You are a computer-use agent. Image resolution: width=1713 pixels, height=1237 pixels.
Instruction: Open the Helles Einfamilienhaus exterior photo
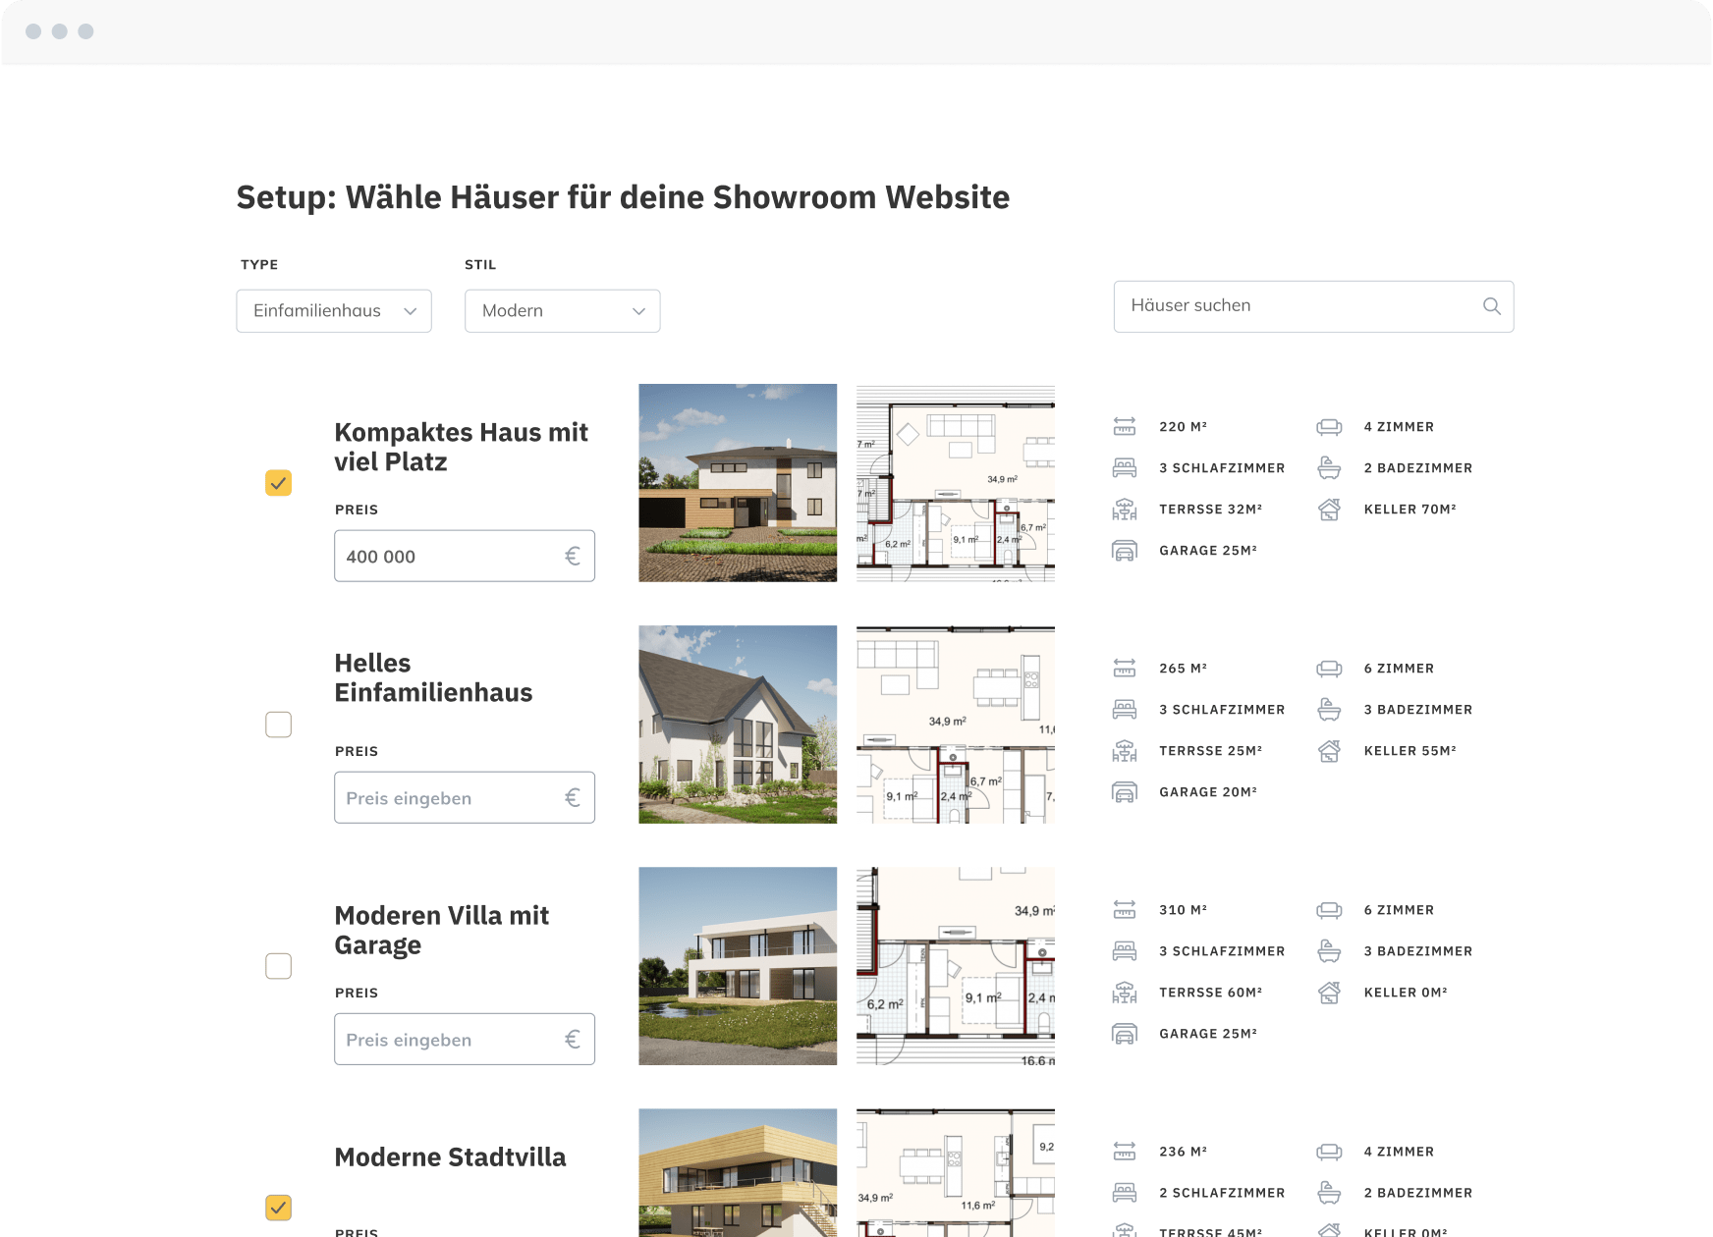(x=738, y=725)
